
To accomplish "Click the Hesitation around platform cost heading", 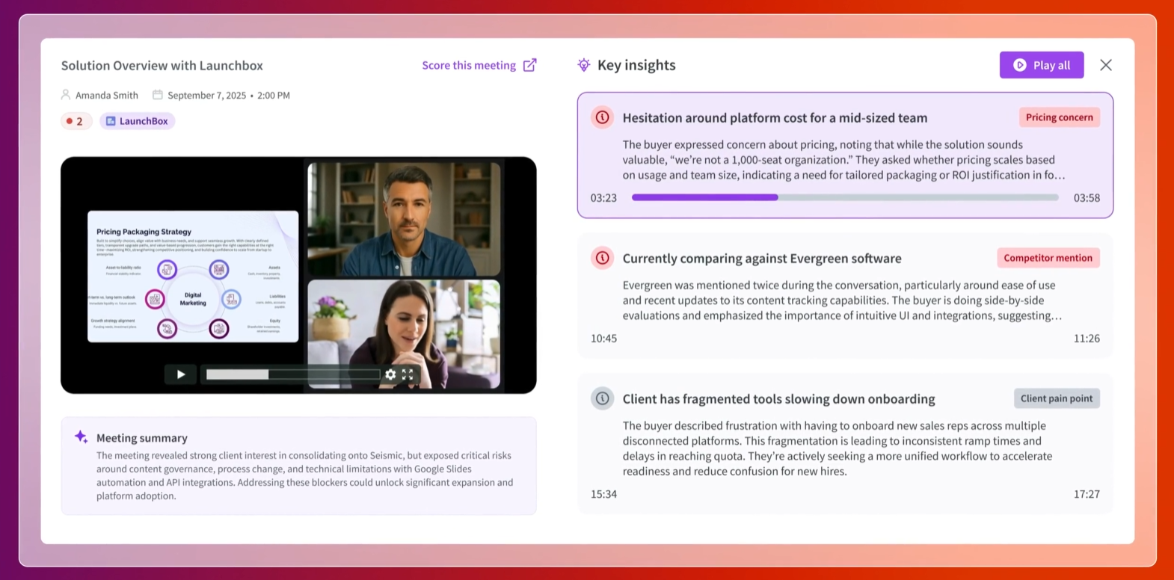I will 775,117.
